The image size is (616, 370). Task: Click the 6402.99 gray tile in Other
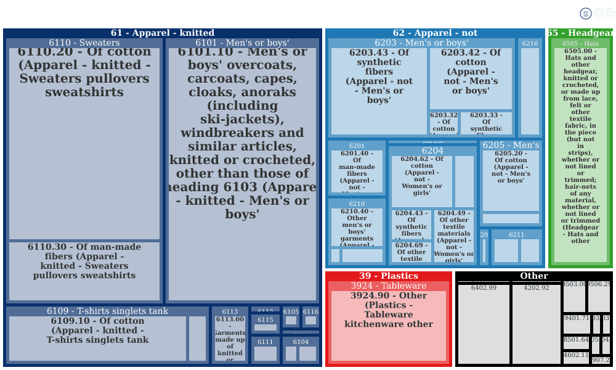pos(484,324)
